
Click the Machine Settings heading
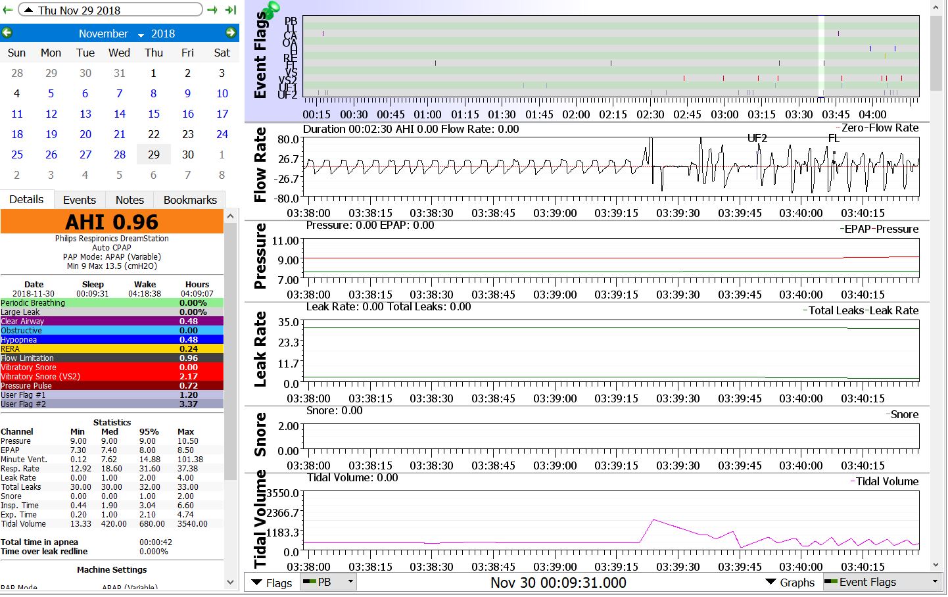(x=112, y=570)
